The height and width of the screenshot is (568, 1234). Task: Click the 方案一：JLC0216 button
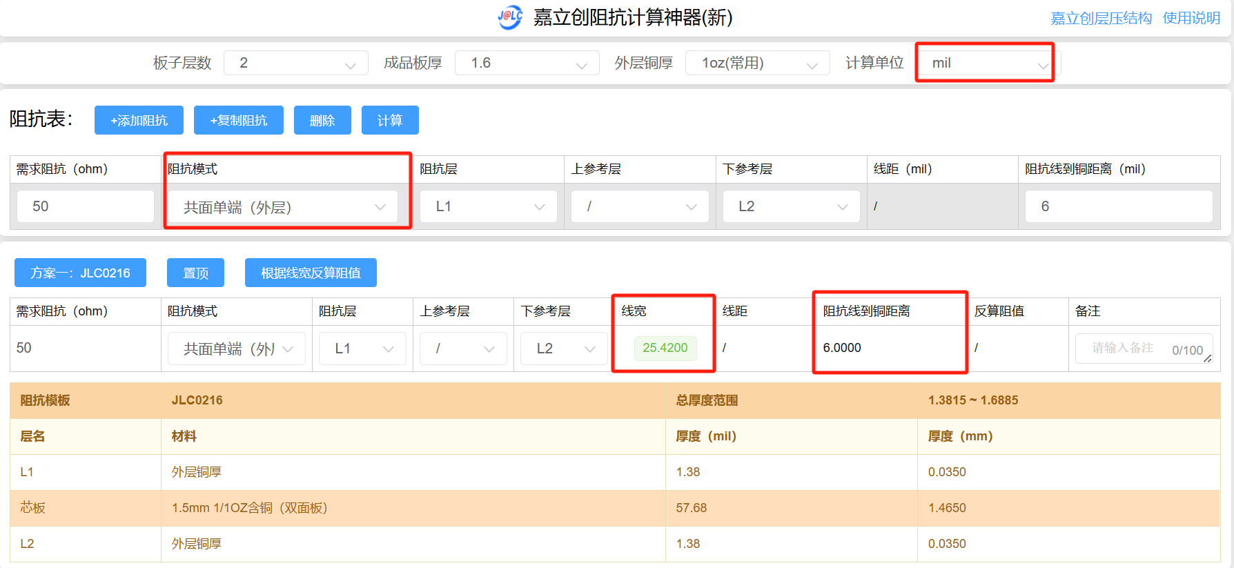[80, 273]
